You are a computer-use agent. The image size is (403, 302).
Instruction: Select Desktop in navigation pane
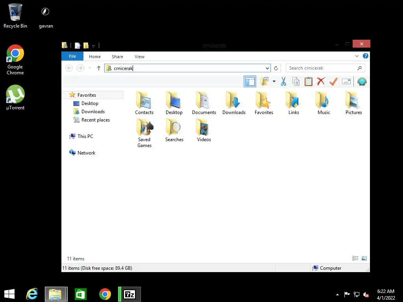(x=90, y=103)
